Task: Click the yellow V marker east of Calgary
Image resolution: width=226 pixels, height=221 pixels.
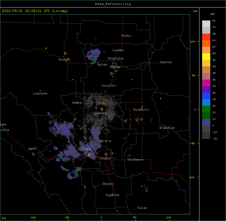Action: point(112,153)
